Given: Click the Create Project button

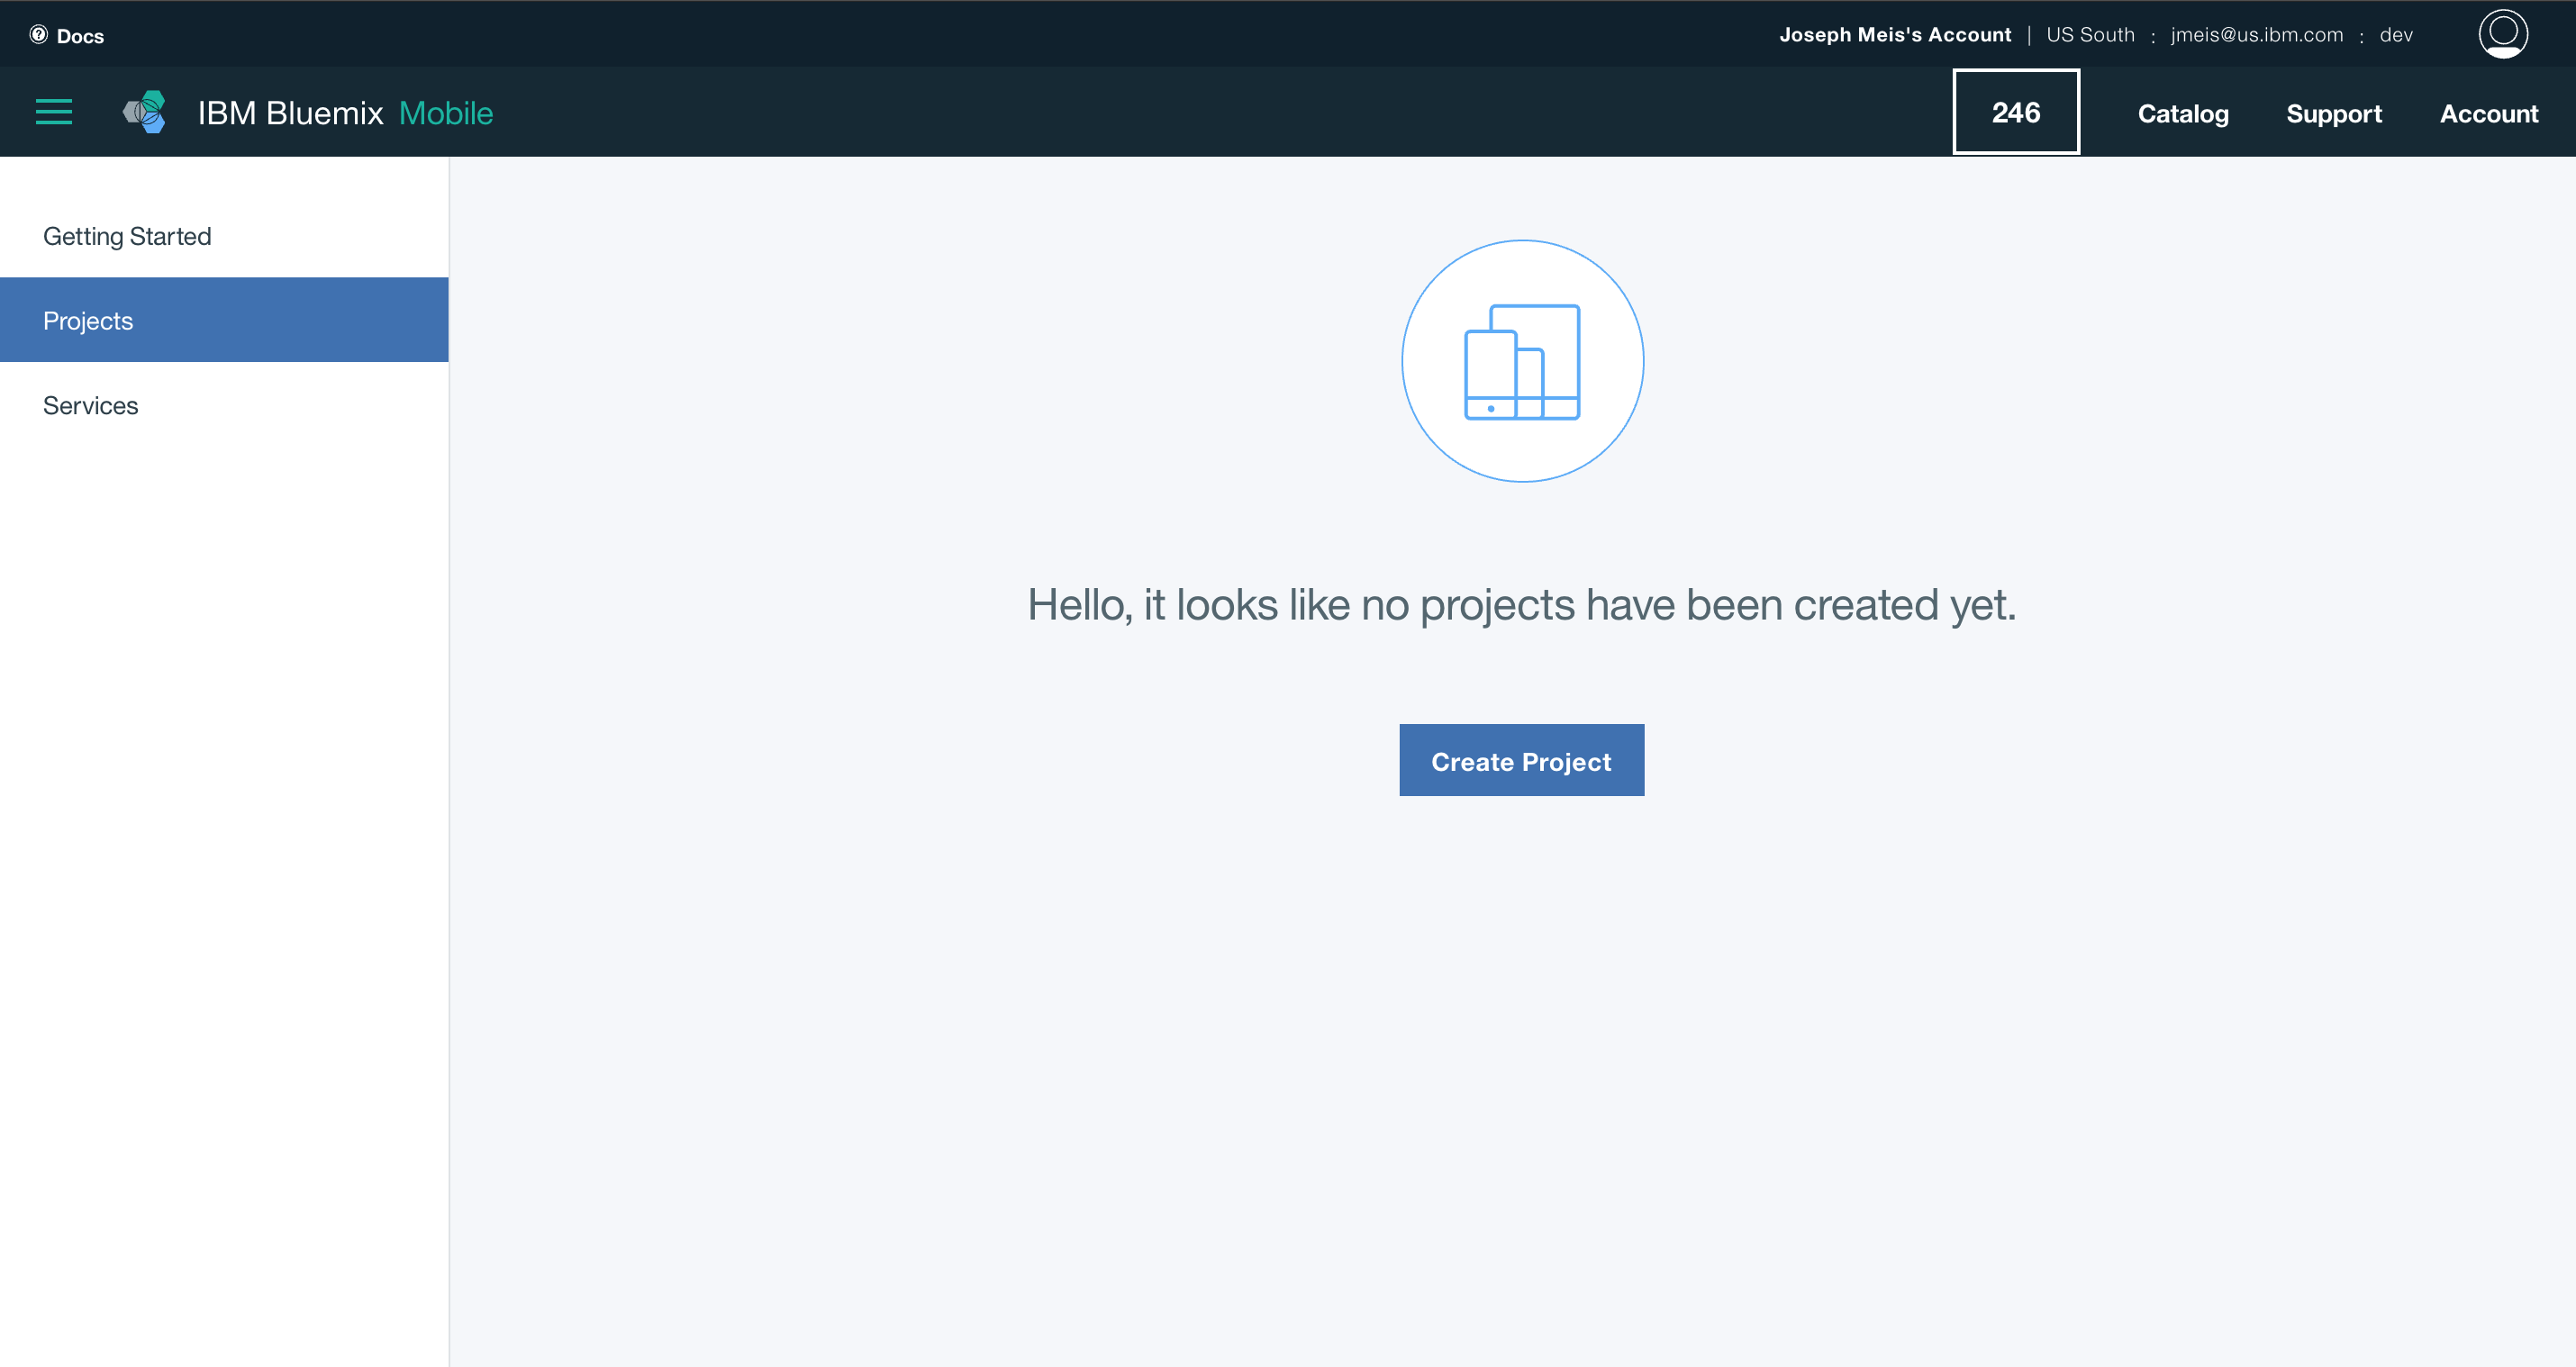Looking at the screenshot, I should [1521, 761].
